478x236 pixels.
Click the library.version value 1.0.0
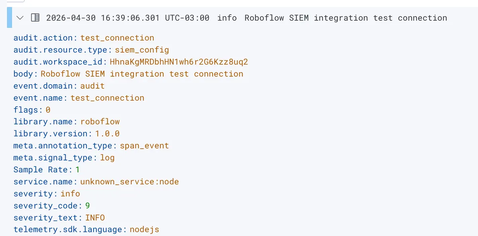coord(108,133)
